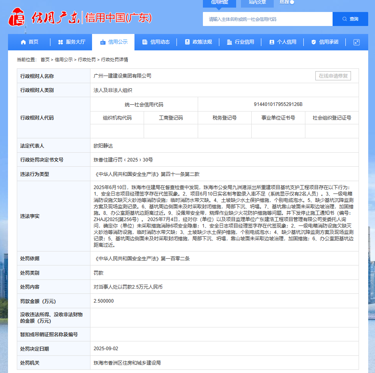Click the expand icon at nav bar end

356,42
